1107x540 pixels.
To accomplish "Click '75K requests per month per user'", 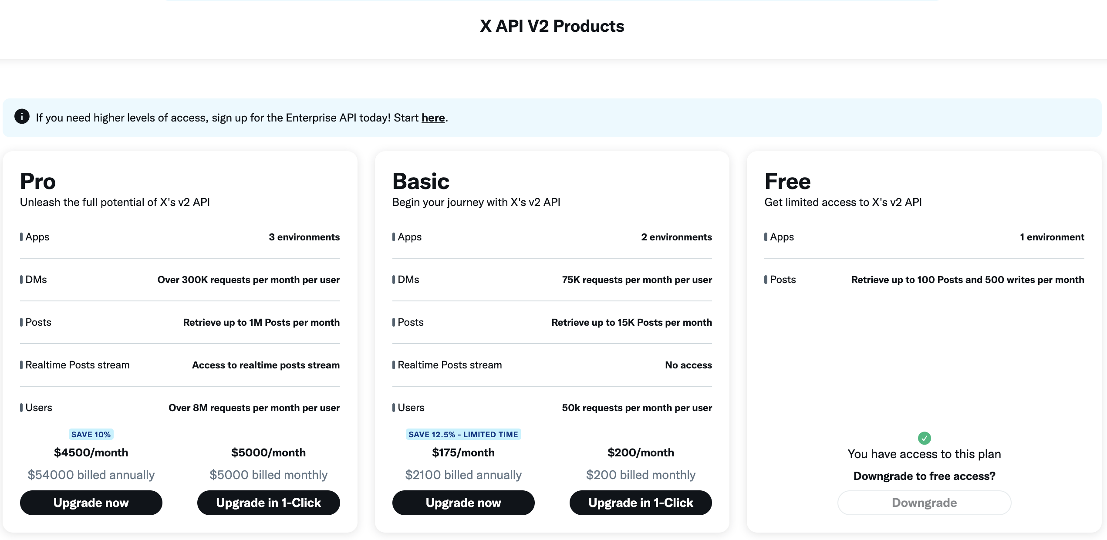I will click(x=637, y=280).
